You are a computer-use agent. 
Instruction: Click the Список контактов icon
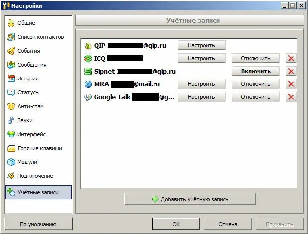[x=11, y=37]
